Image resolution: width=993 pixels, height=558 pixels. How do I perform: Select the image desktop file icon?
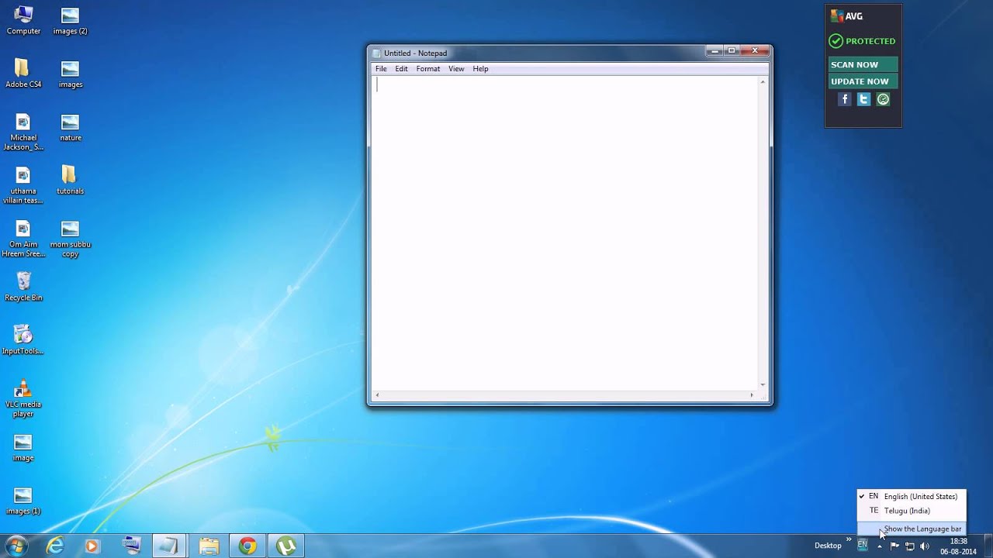point(23,447)
